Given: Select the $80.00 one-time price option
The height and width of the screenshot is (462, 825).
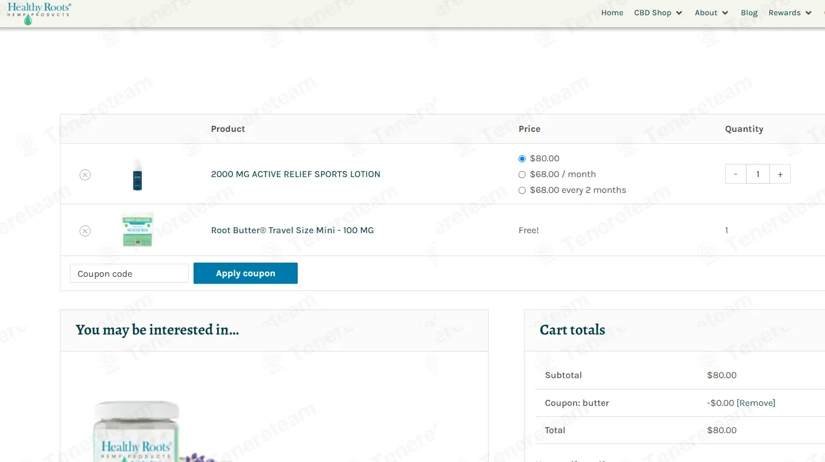Looking at the screenshot, I should (522, 159).
